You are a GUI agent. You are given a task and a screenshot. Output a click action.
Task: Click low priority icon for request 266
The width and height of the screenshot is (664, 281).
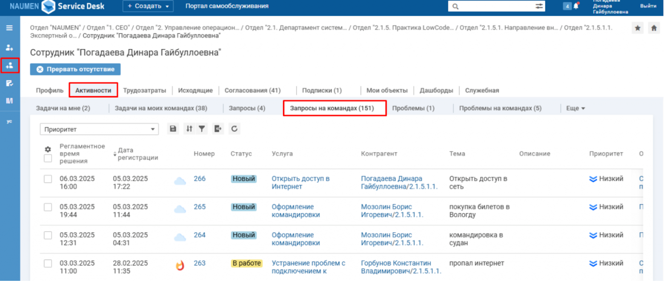coord(593,179)
